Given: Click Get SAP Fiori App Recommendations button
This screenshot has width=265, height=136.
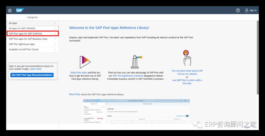Looking at the screenshot, I should pos(32,75).
